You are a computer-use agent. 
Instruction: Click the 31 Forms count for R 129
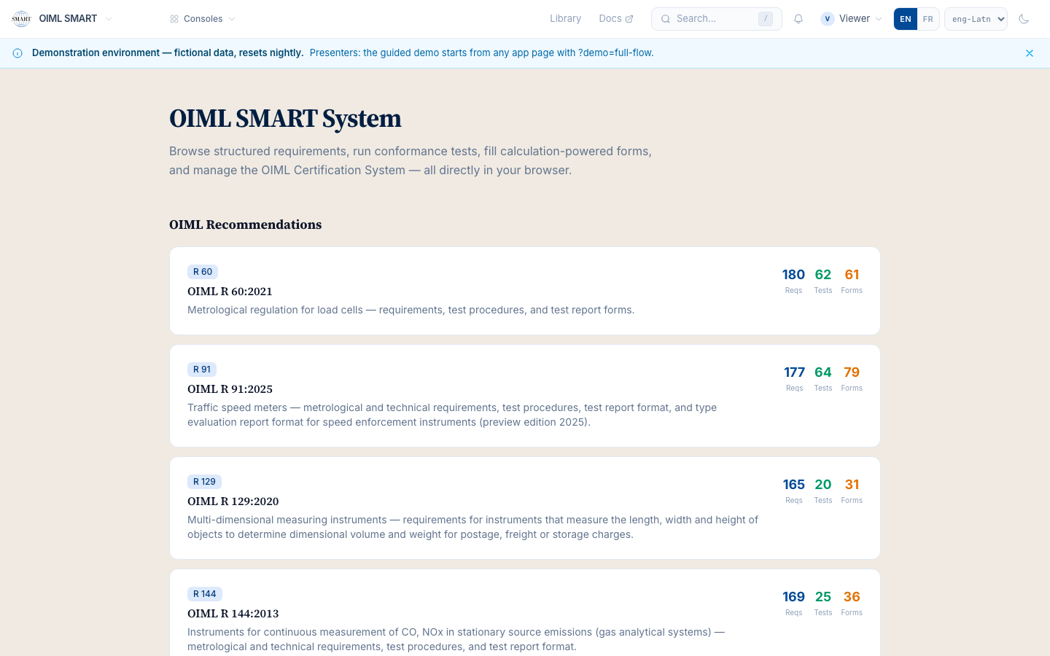point(852,491)
